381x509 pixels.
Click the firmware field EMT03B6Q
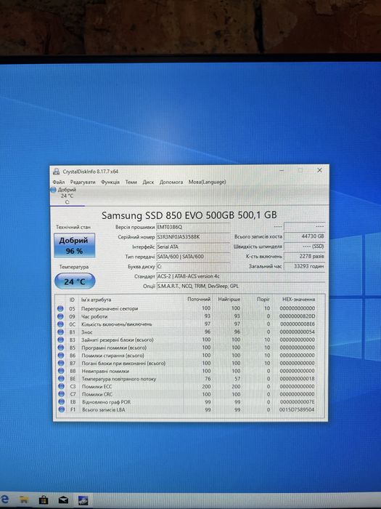193,227
